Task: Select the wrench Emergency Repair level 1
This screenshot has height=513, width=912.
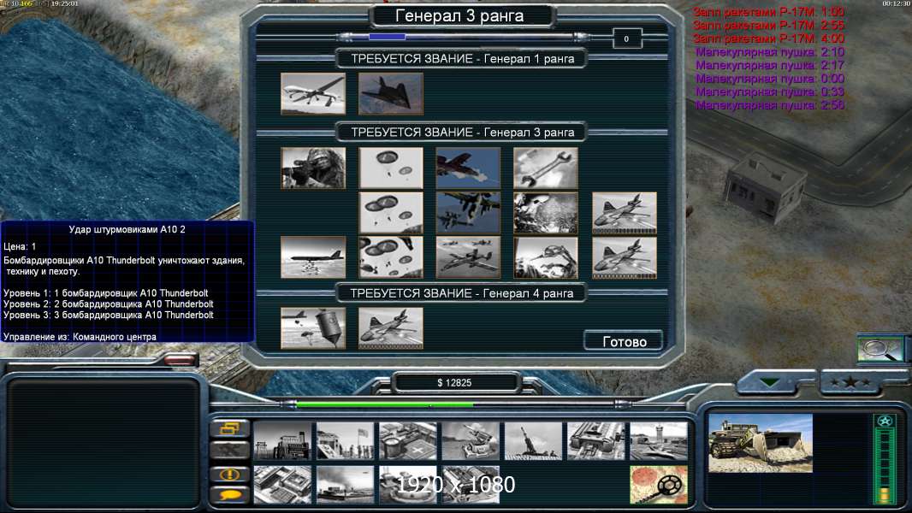Action: pos(546,168)
